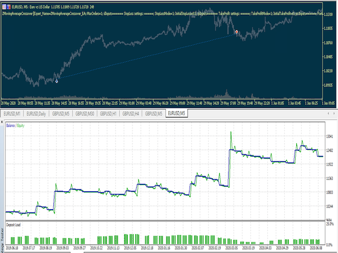
Task: Click the tab-scroll left arrow
Action: [x=328, y=113]
